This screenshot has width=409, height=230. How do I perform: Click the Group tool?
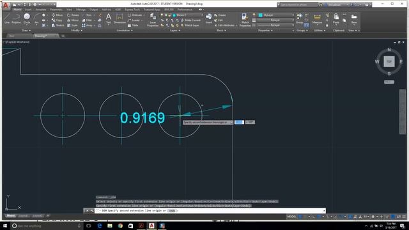300,19
